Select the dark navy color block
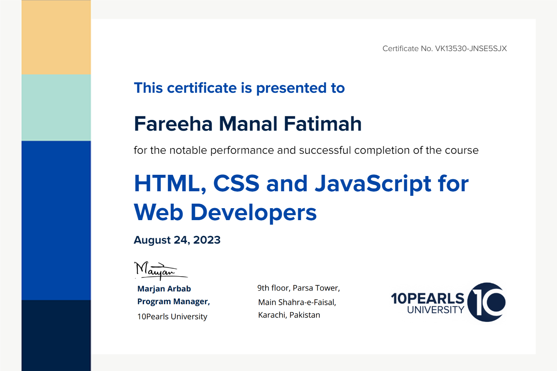 tap(56, 335)
